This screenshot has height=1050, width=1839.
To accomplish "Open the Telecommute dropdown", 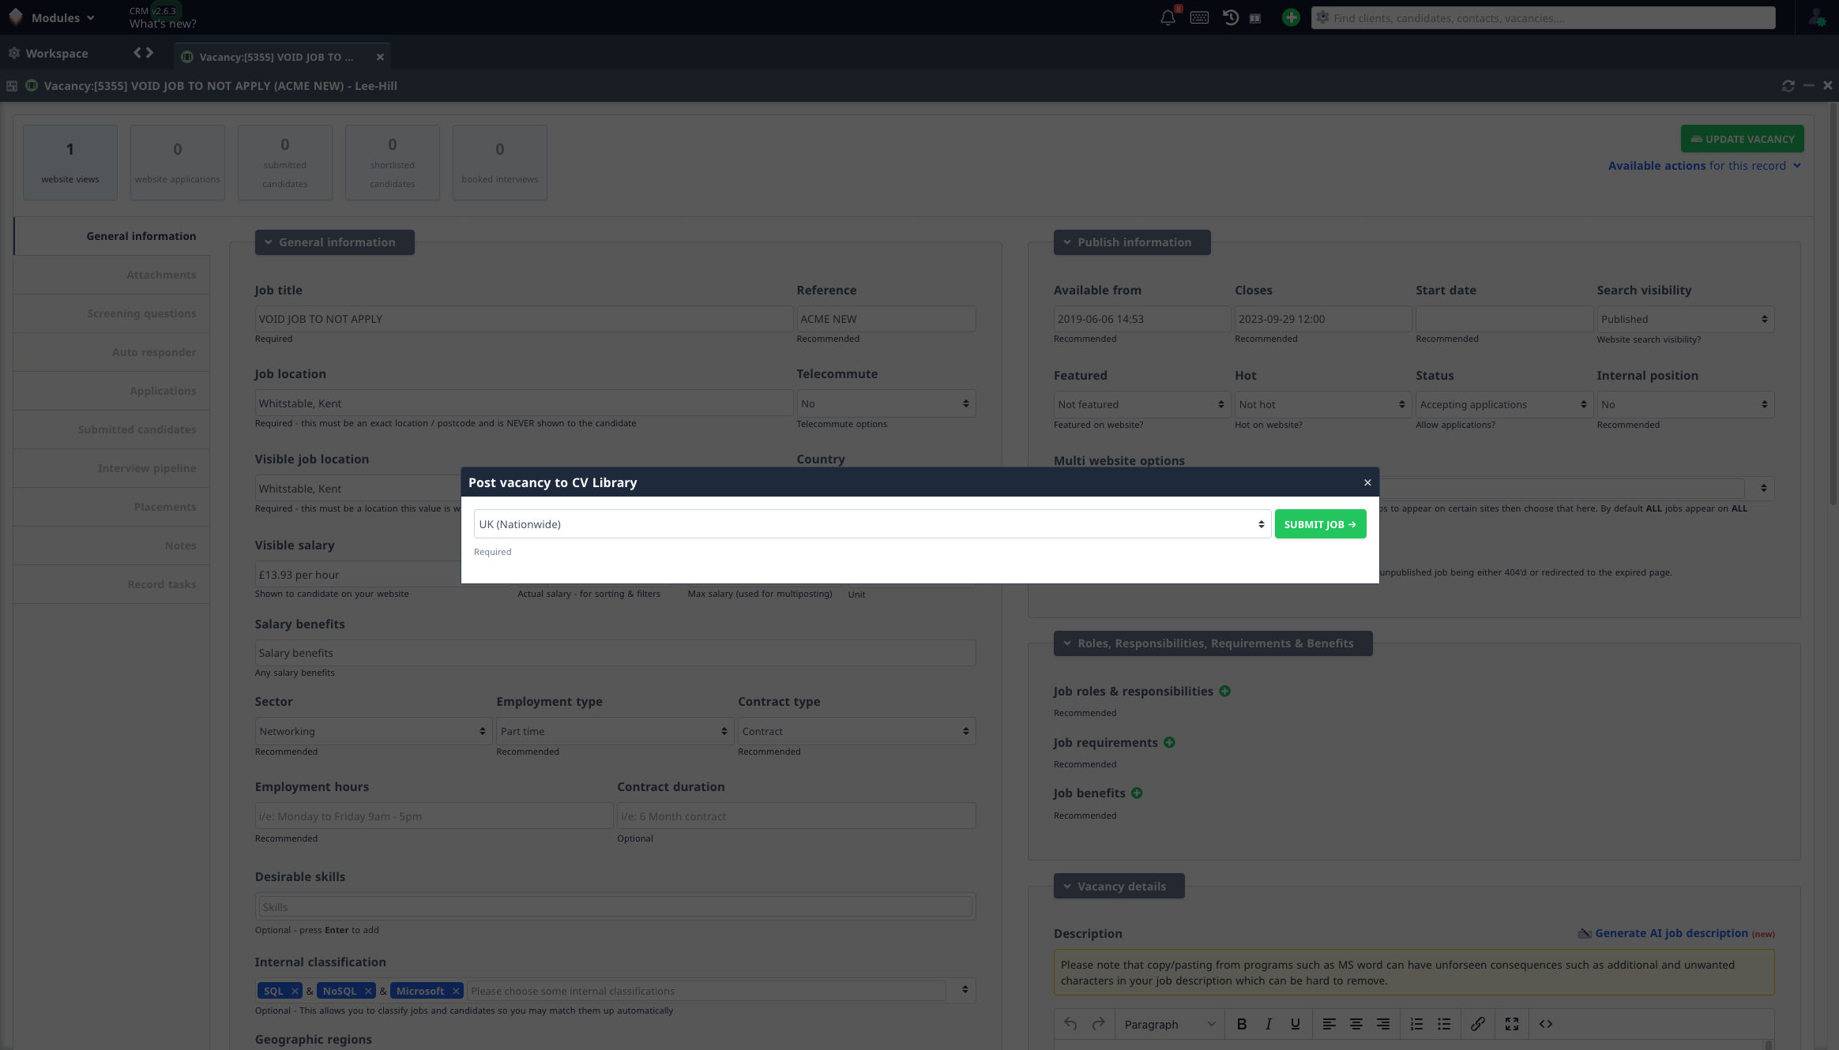I will pos(886,403).
